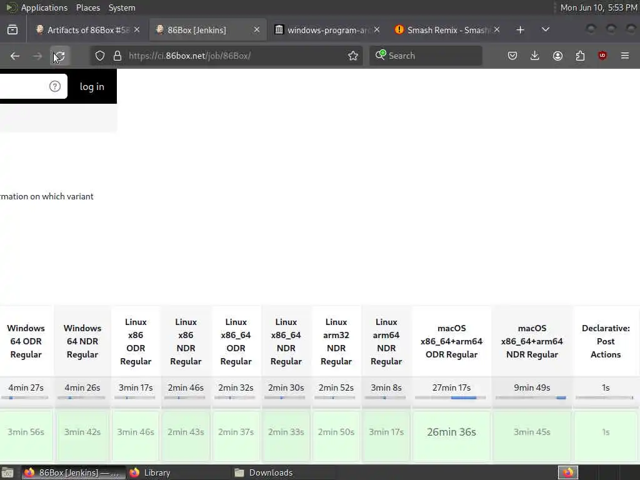
Task: Click Linux x86_64 ODR Regular stage header
Action: tap(236, 342)
